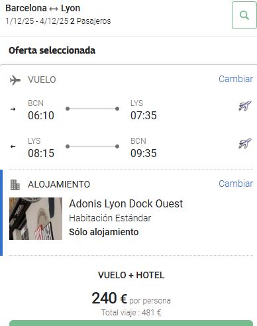The height and width of the screenshot is (326, 257).
Task: Select the Adonis Lyon Dock Ouest hotel name
Action: pyautogui.click(x=126, y=203)
